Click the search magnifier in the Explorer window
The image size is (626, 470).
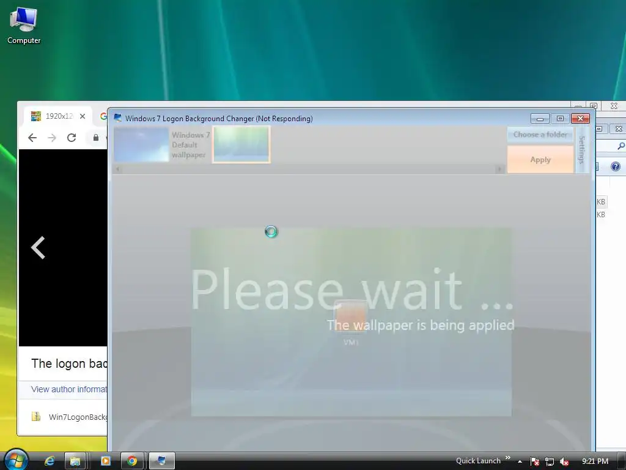(621, 146)
